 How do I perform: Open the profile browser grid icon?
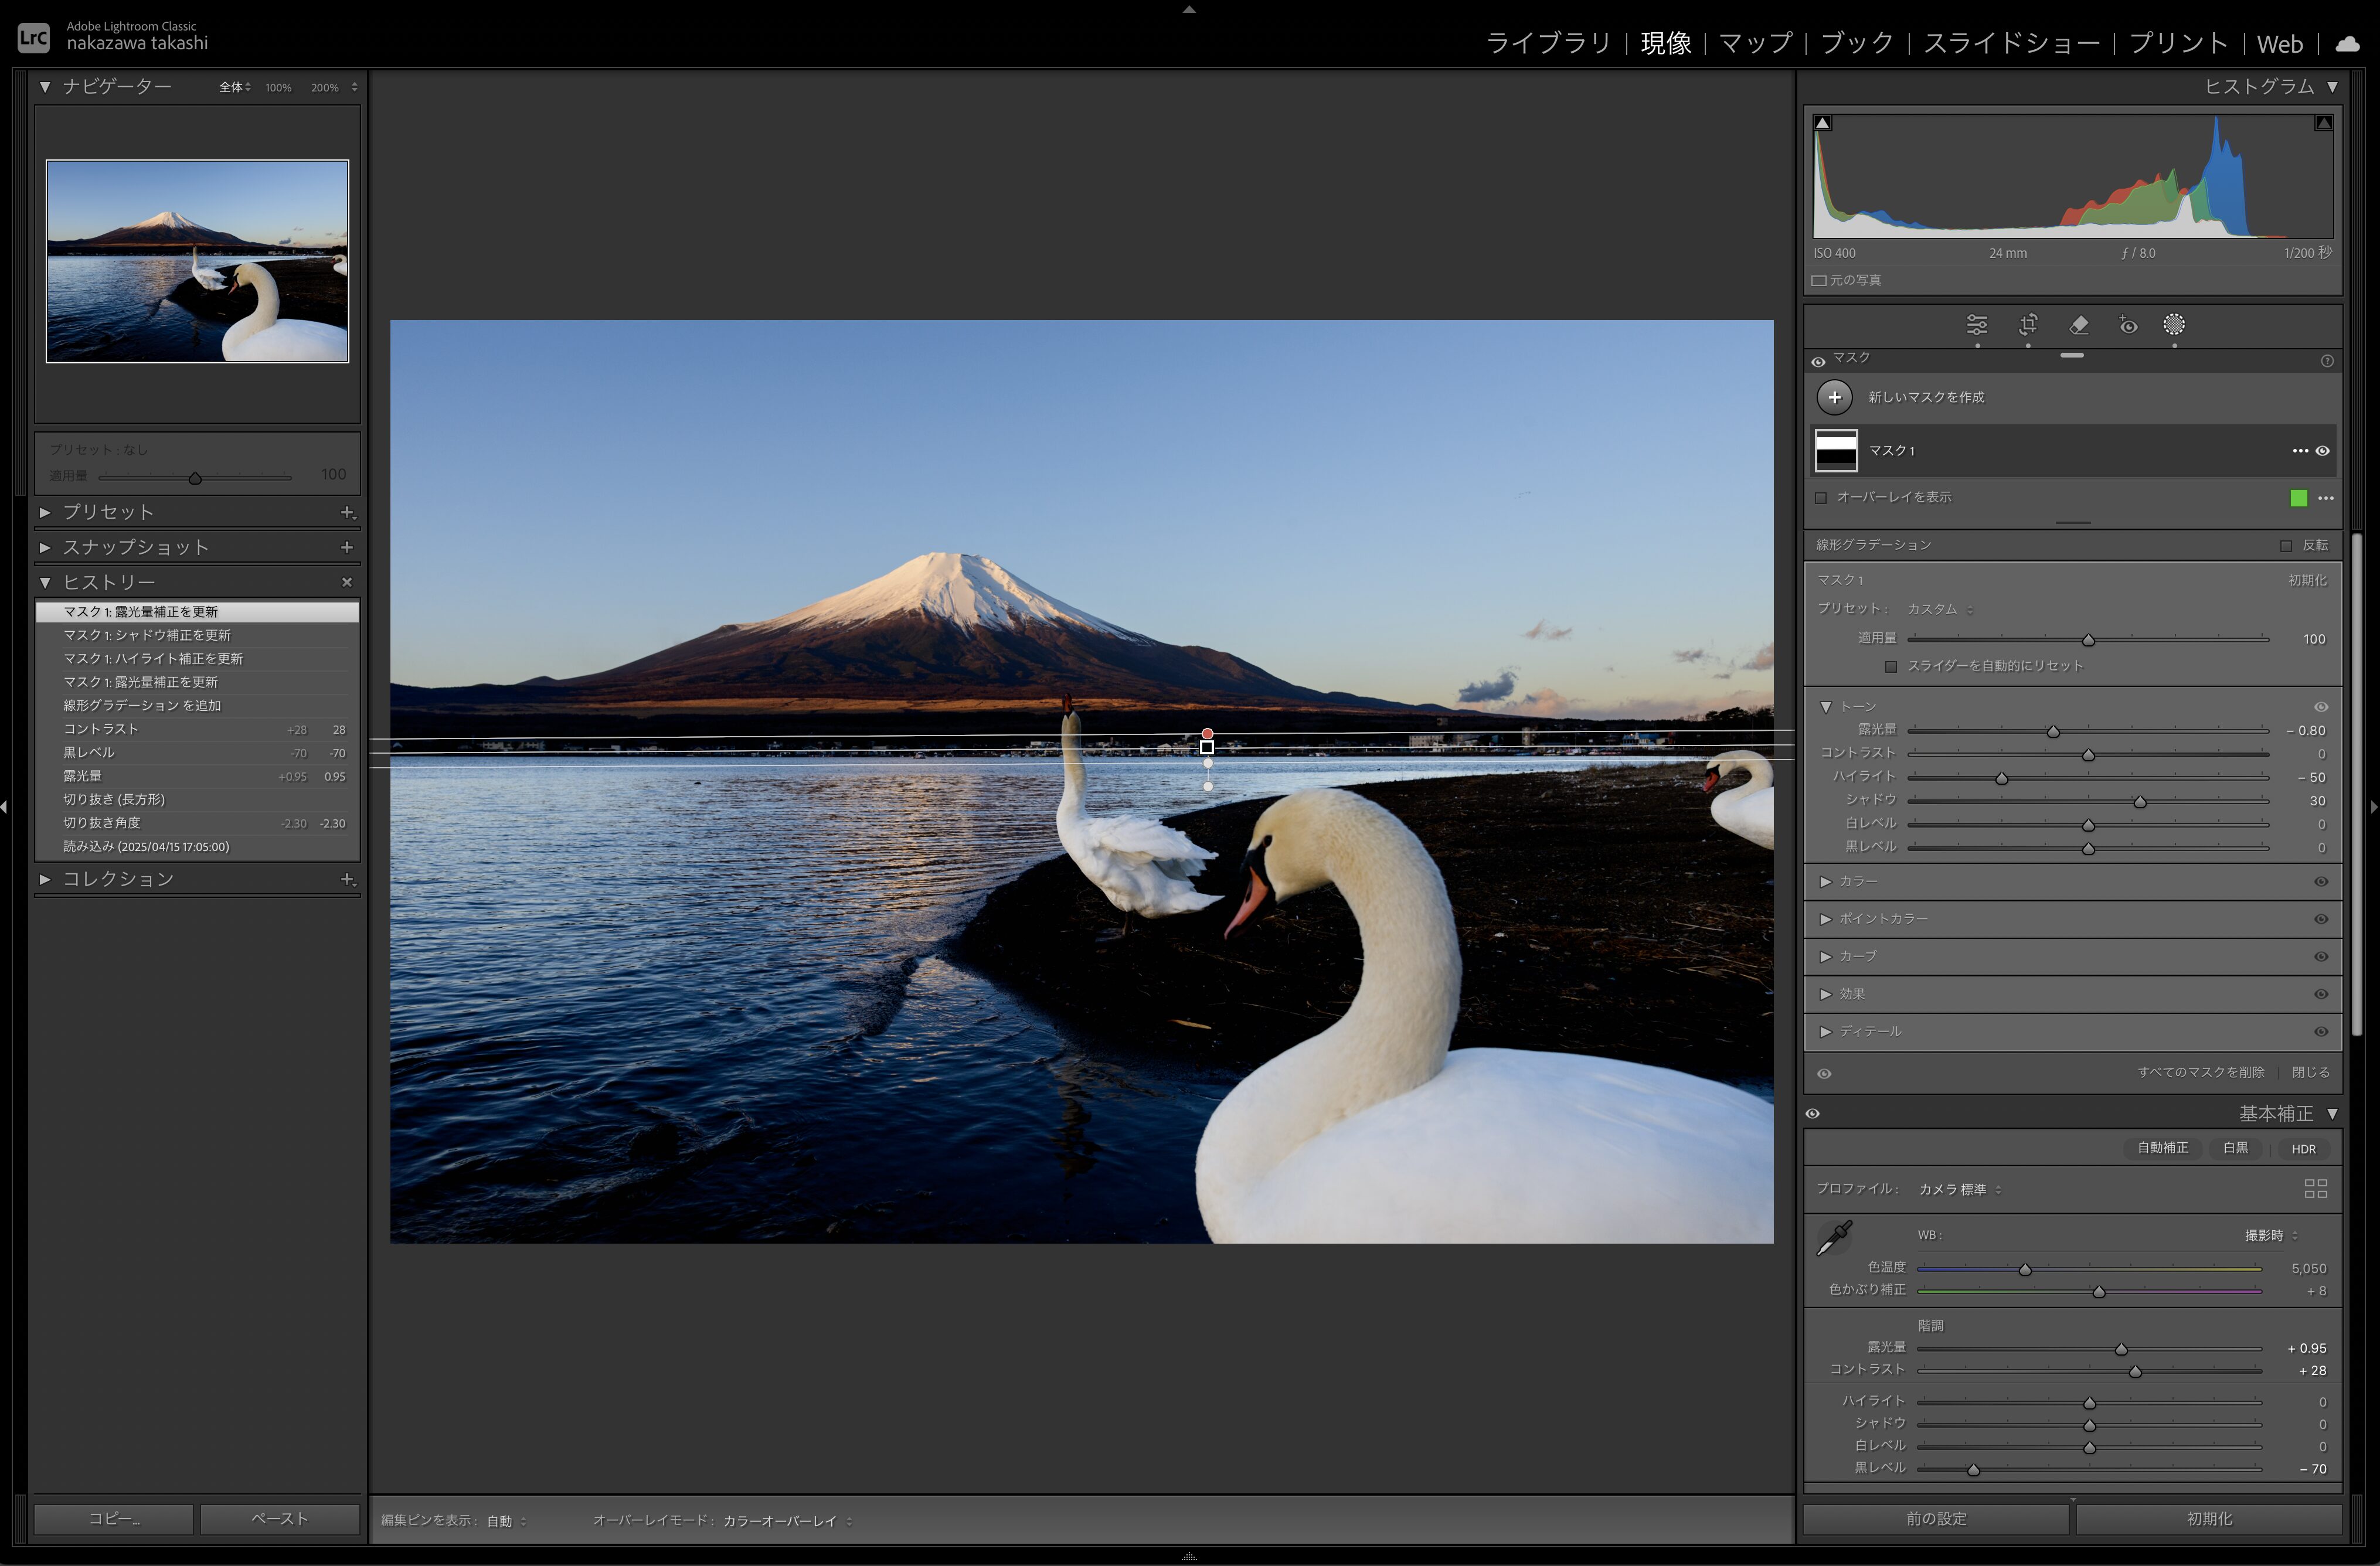2315,1188
